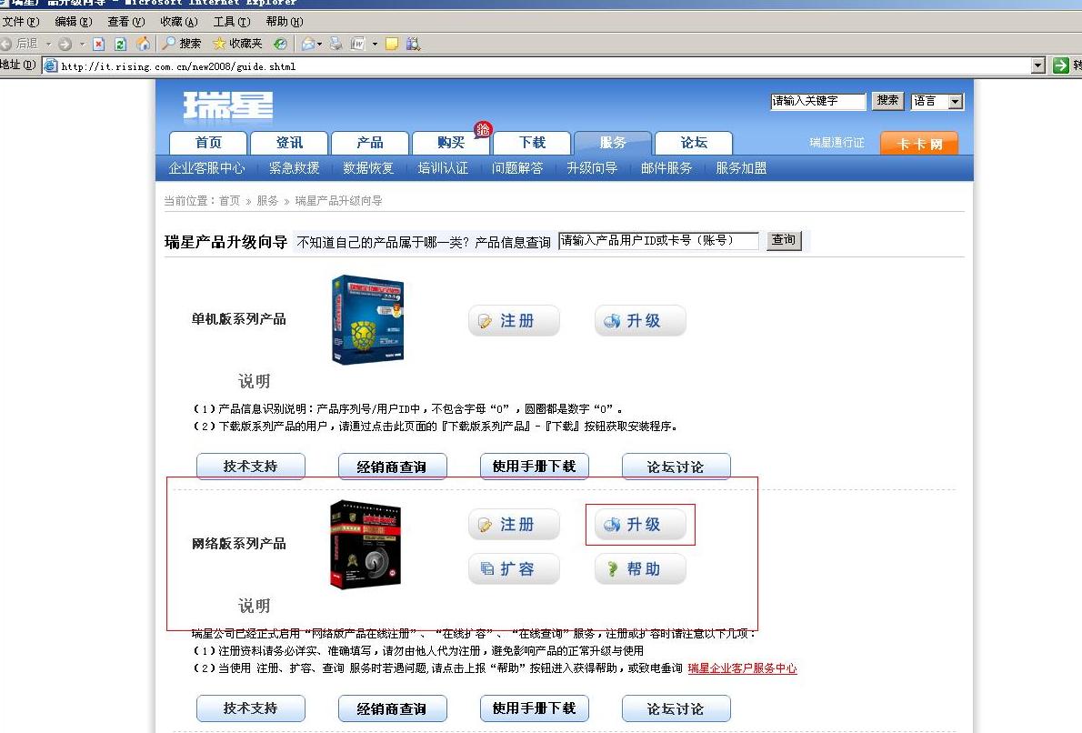Open 服务加盟 in the submenu

741,168
